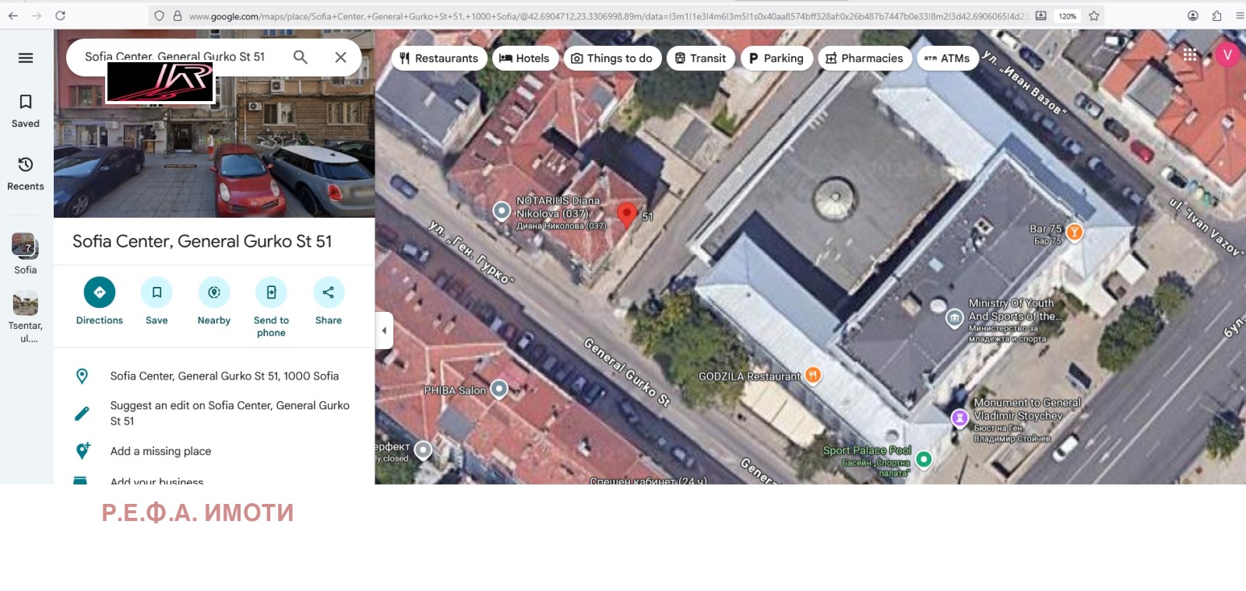
Task: Clear the search box with X
Action: (x=340, y=57)
